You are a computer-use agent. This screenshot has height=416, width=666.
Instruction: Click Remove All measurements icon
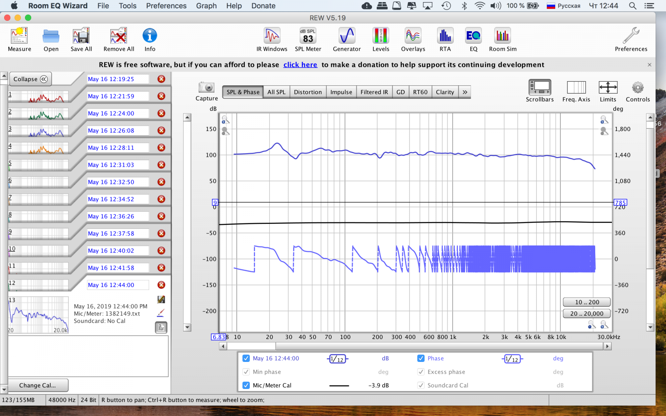pos(119,36)
